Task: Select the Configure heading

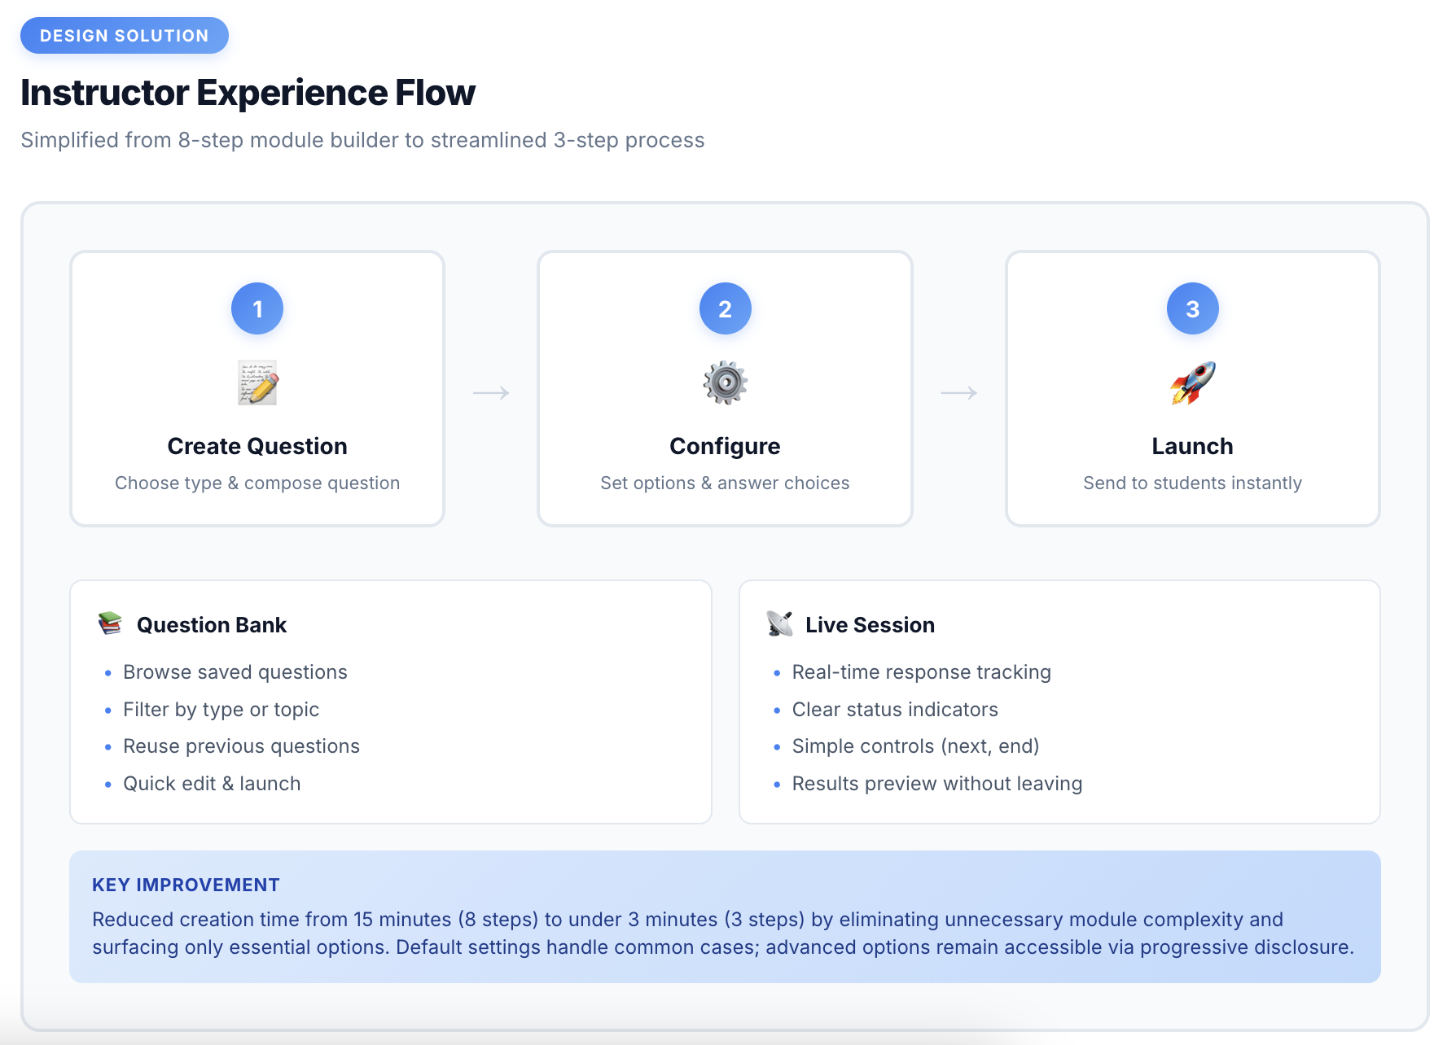Action: point(725,446)
